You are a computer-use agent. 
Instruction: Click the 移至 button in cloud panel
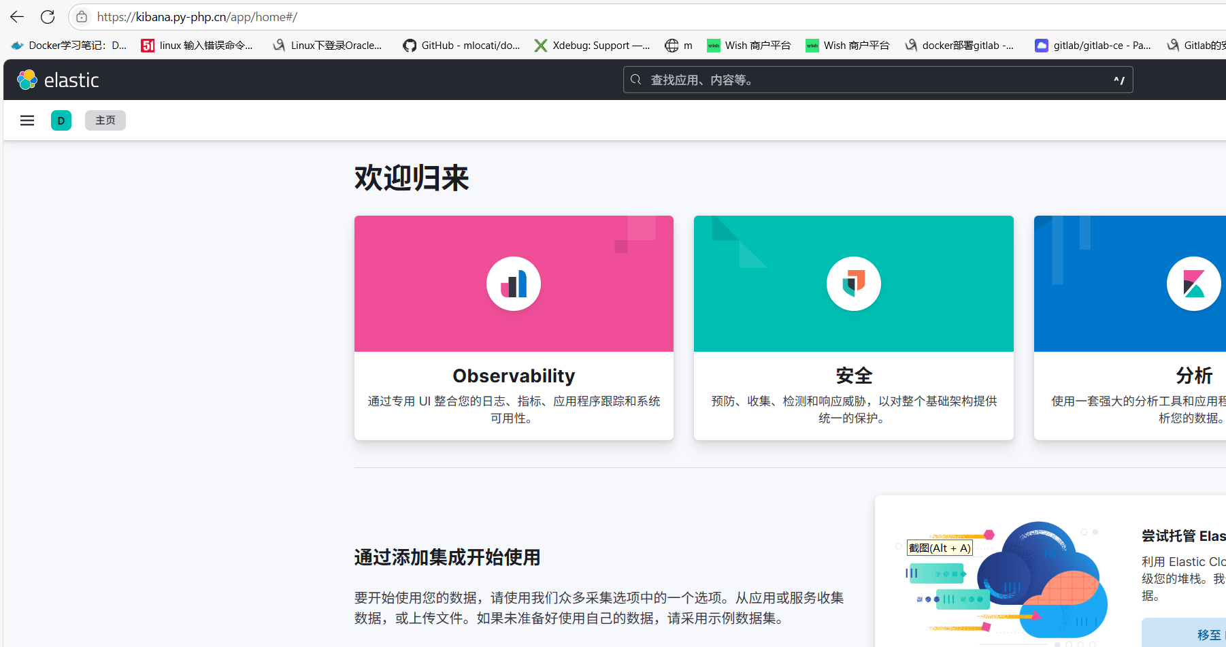(x=1184, y=633)
